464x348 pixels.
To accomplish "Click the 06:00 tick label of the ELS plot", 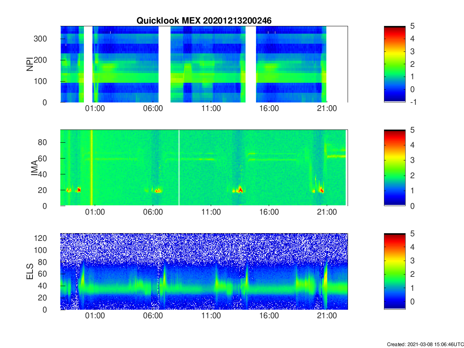I will click(x=153, y=316).
